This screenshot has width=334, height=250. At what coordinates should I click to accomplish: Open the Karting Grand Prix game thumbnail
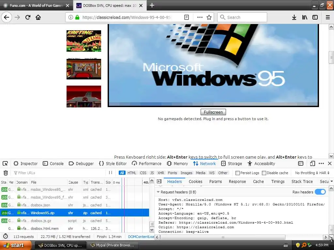tap(84, 41)
